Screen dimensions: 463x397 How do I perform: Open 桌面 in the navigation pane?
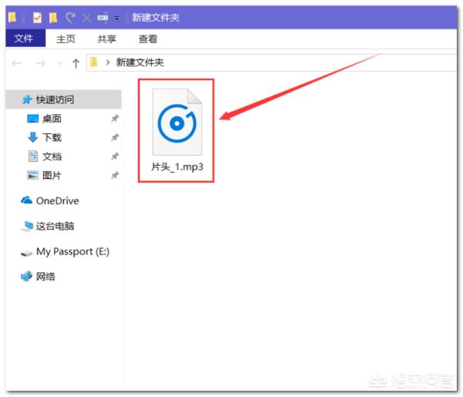52,119
